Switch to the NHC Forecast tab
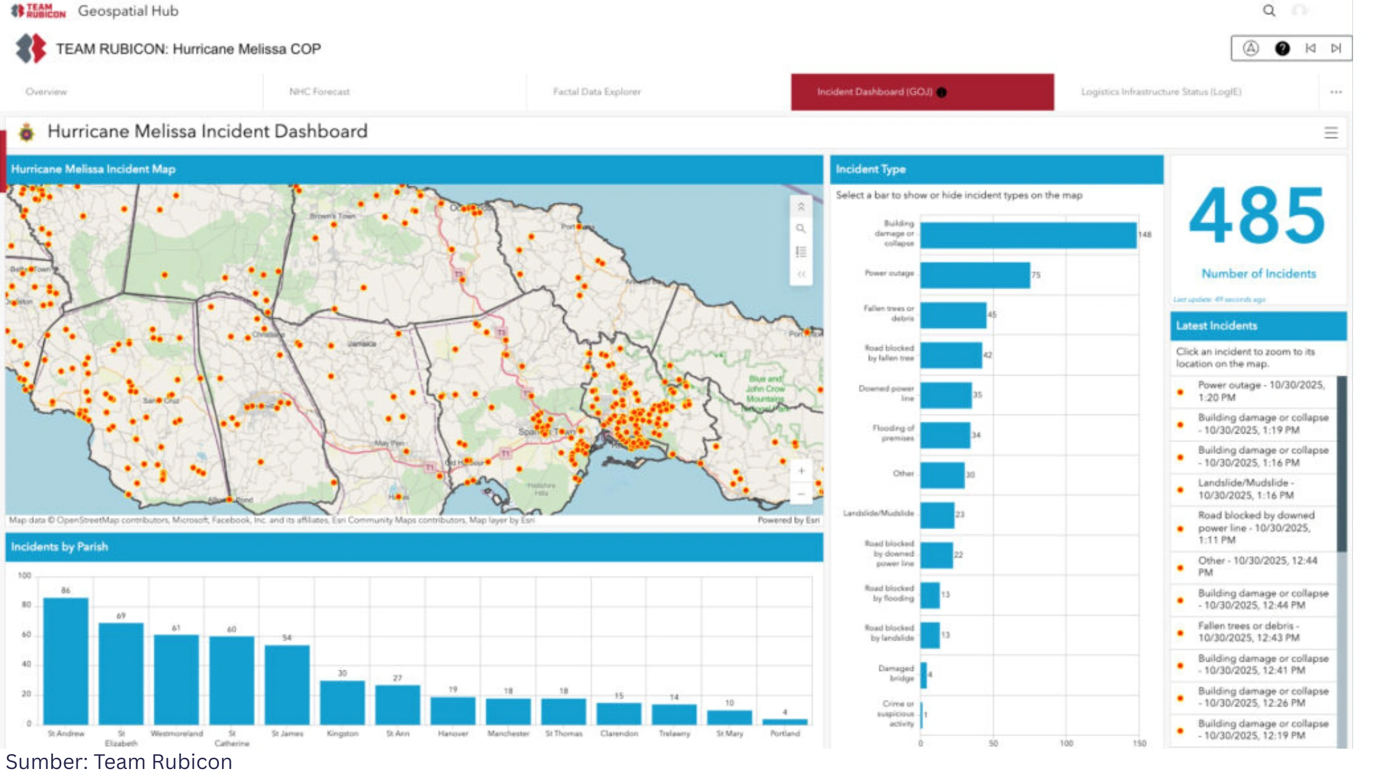The height and width of the screenshot is (777, 1382). coord(320,92)
